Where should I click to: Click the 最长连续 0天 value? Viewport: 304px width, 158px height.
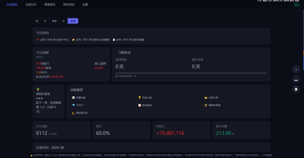click(196, 67)
